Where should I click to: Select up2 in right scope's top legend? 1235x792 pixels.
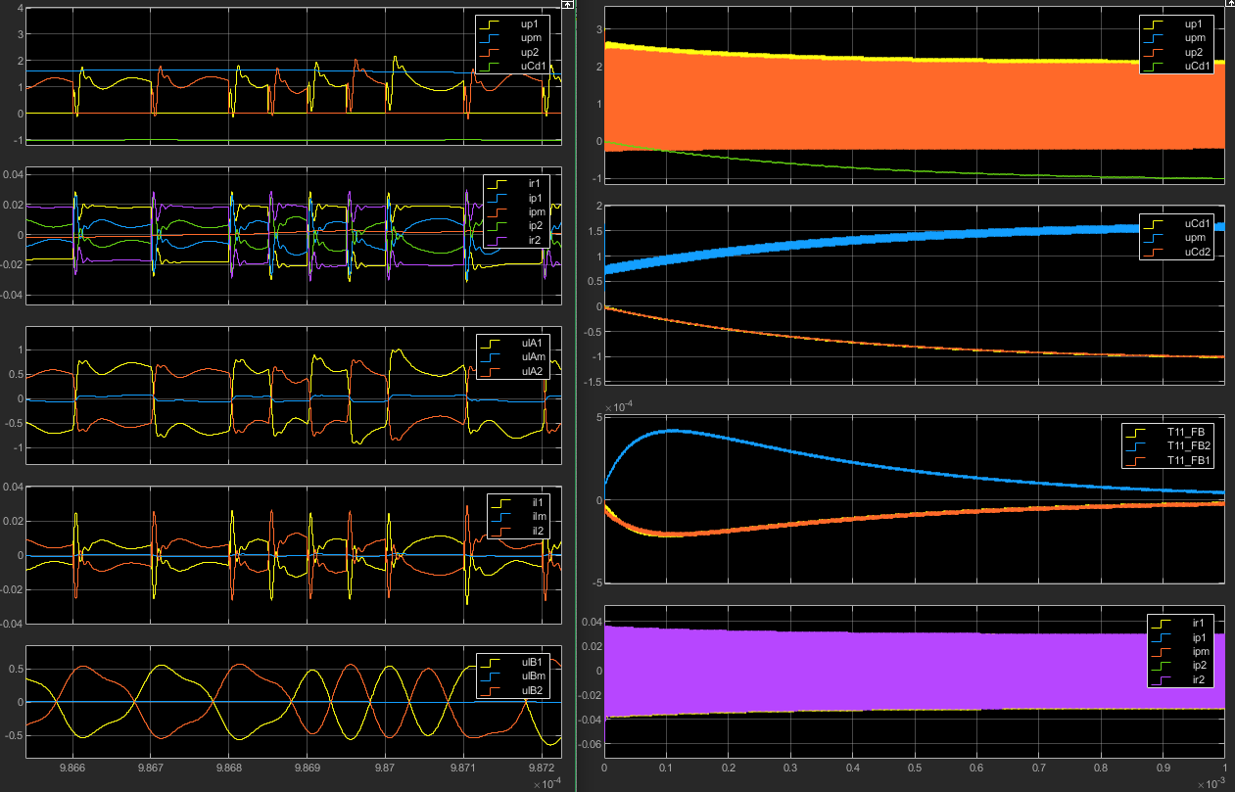[x=1194, y=52]
